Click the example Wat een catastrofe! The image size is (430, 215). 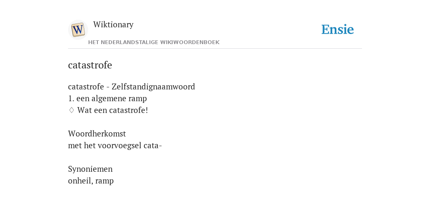click(113, 110)
